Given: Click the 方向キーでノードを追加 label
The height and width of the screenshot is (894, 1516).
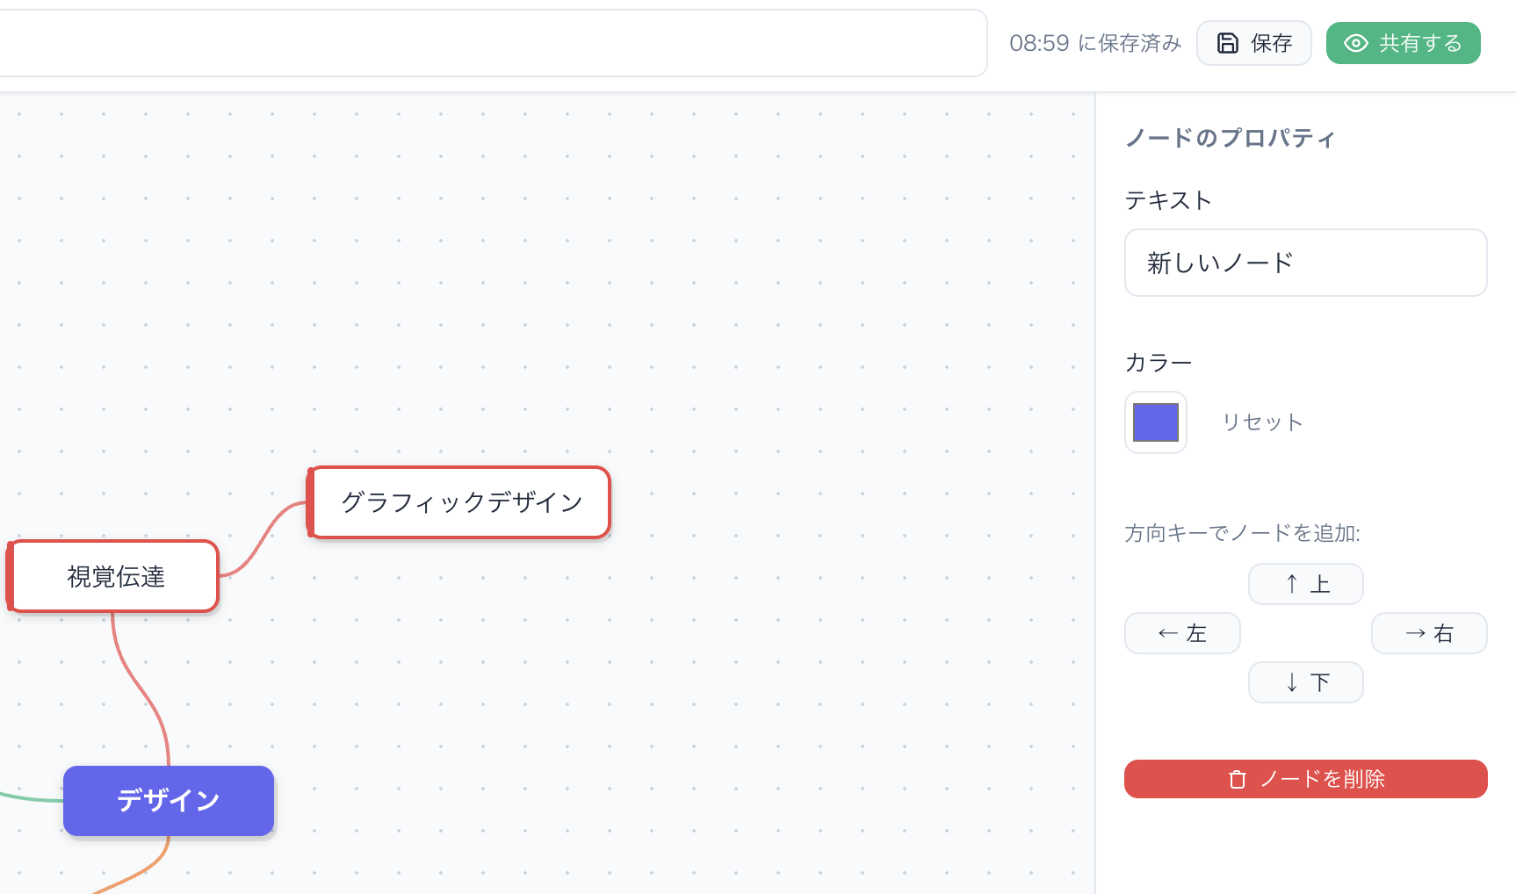Looking at the screenshot, I should tap(1242, 533).
